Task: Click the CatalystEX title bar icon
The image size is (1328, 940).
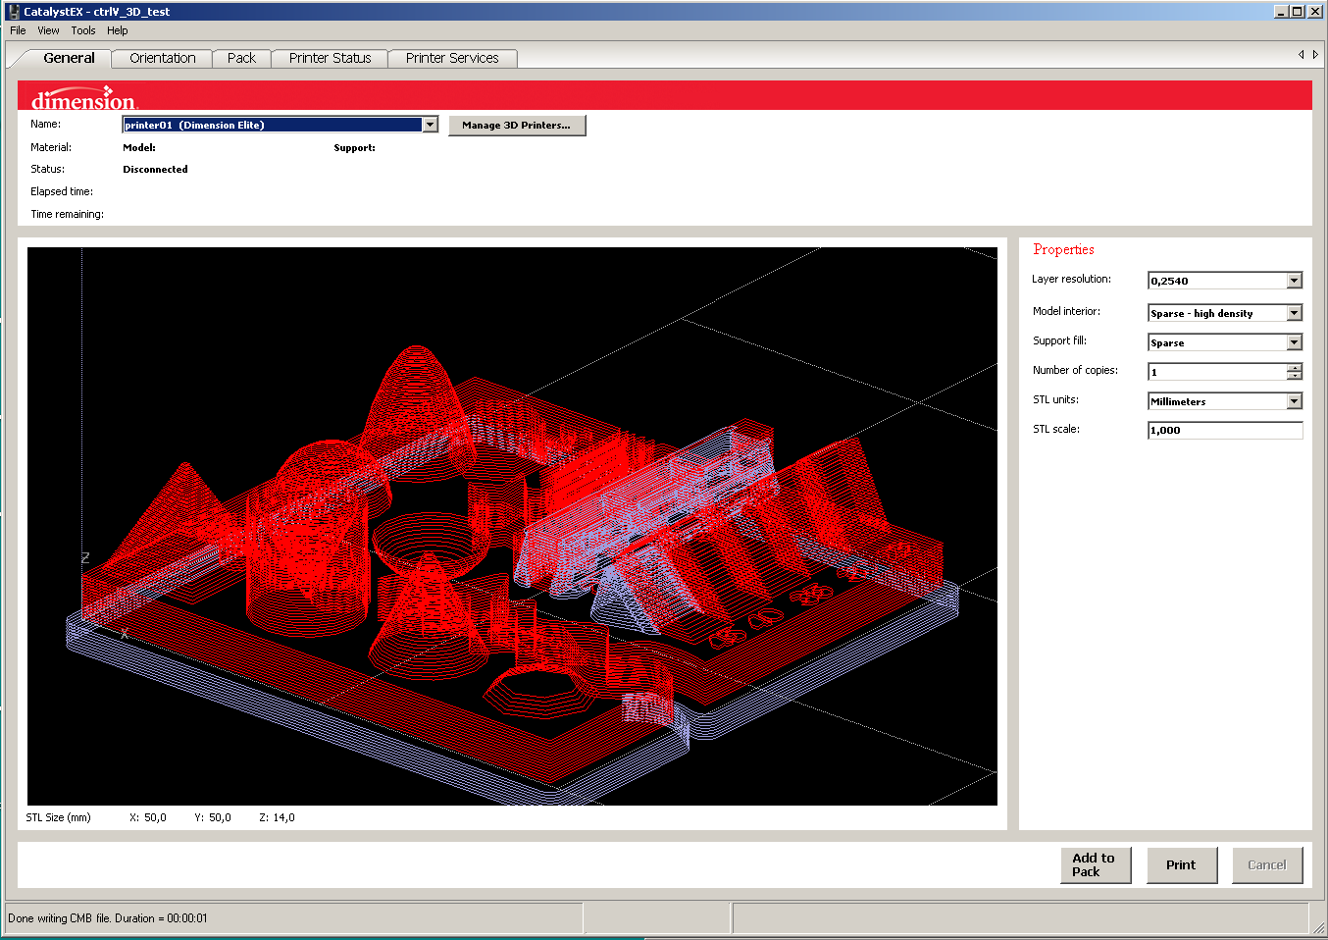Action: (14, 11)
